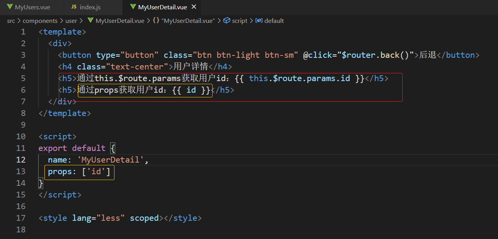This screenshot has height=239, width=498.
Task: Click line number 12 in the gutter
Action: (21, 160)
